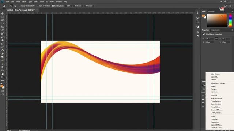Enable Resize Windows to Fit checkbox
Viewport: 234px width, 131px height.
[x=20, y=6]
